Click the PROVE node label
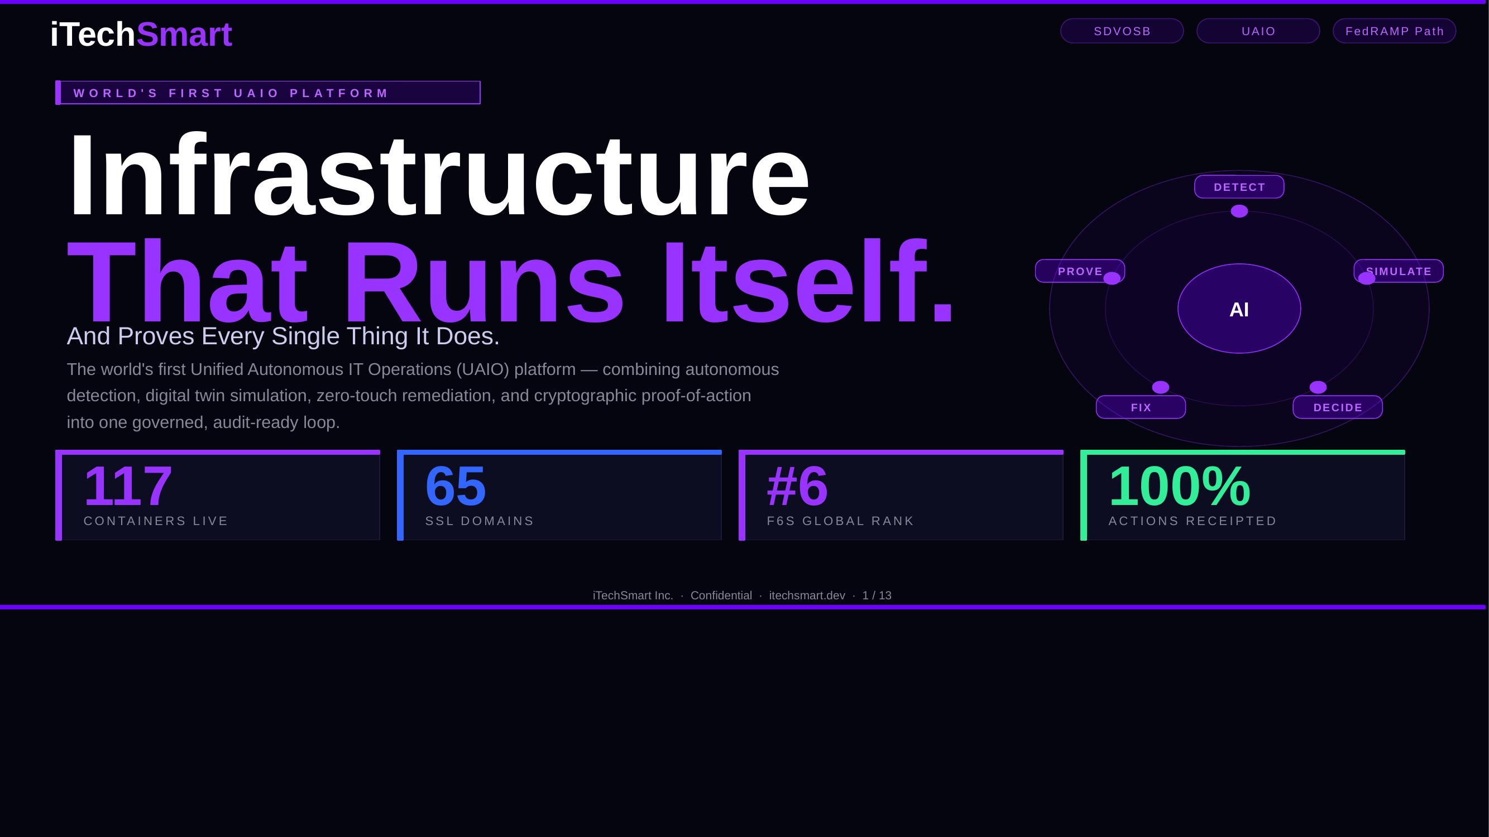 [x=1080, y=271]
